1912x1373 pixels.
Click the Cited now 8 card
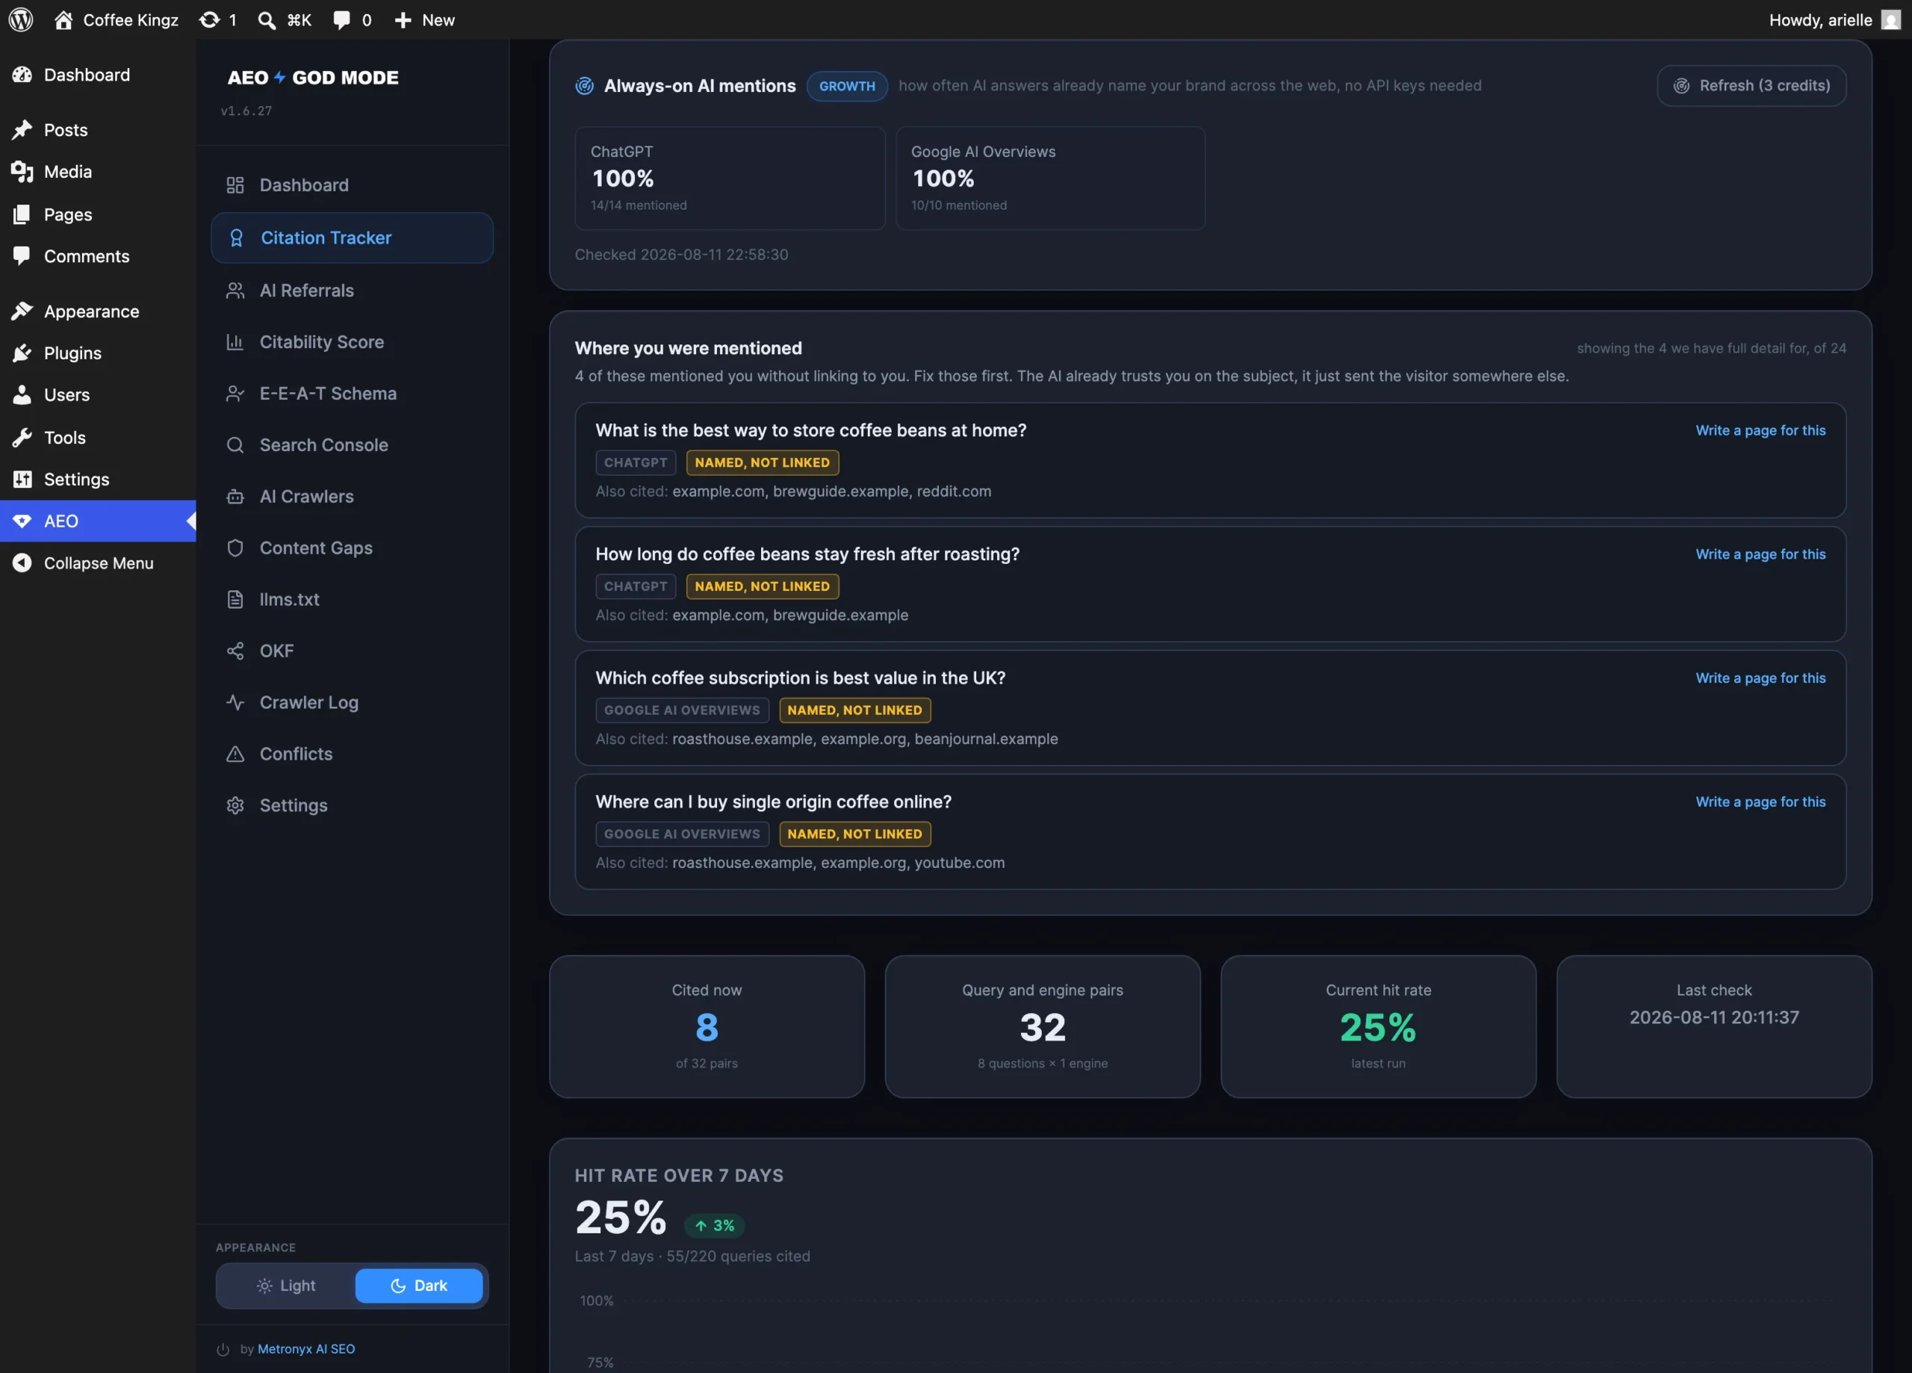[707, 1026]
